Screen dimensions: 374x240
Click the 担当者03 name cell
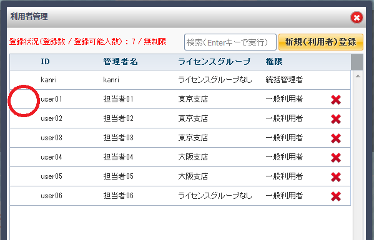point(118,138)
